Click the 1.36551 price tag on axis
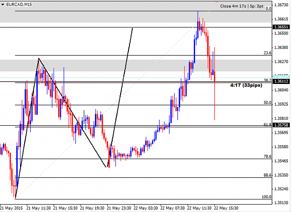Image resolution: width=291 pixels, height=212 pixels. point(281,27)
